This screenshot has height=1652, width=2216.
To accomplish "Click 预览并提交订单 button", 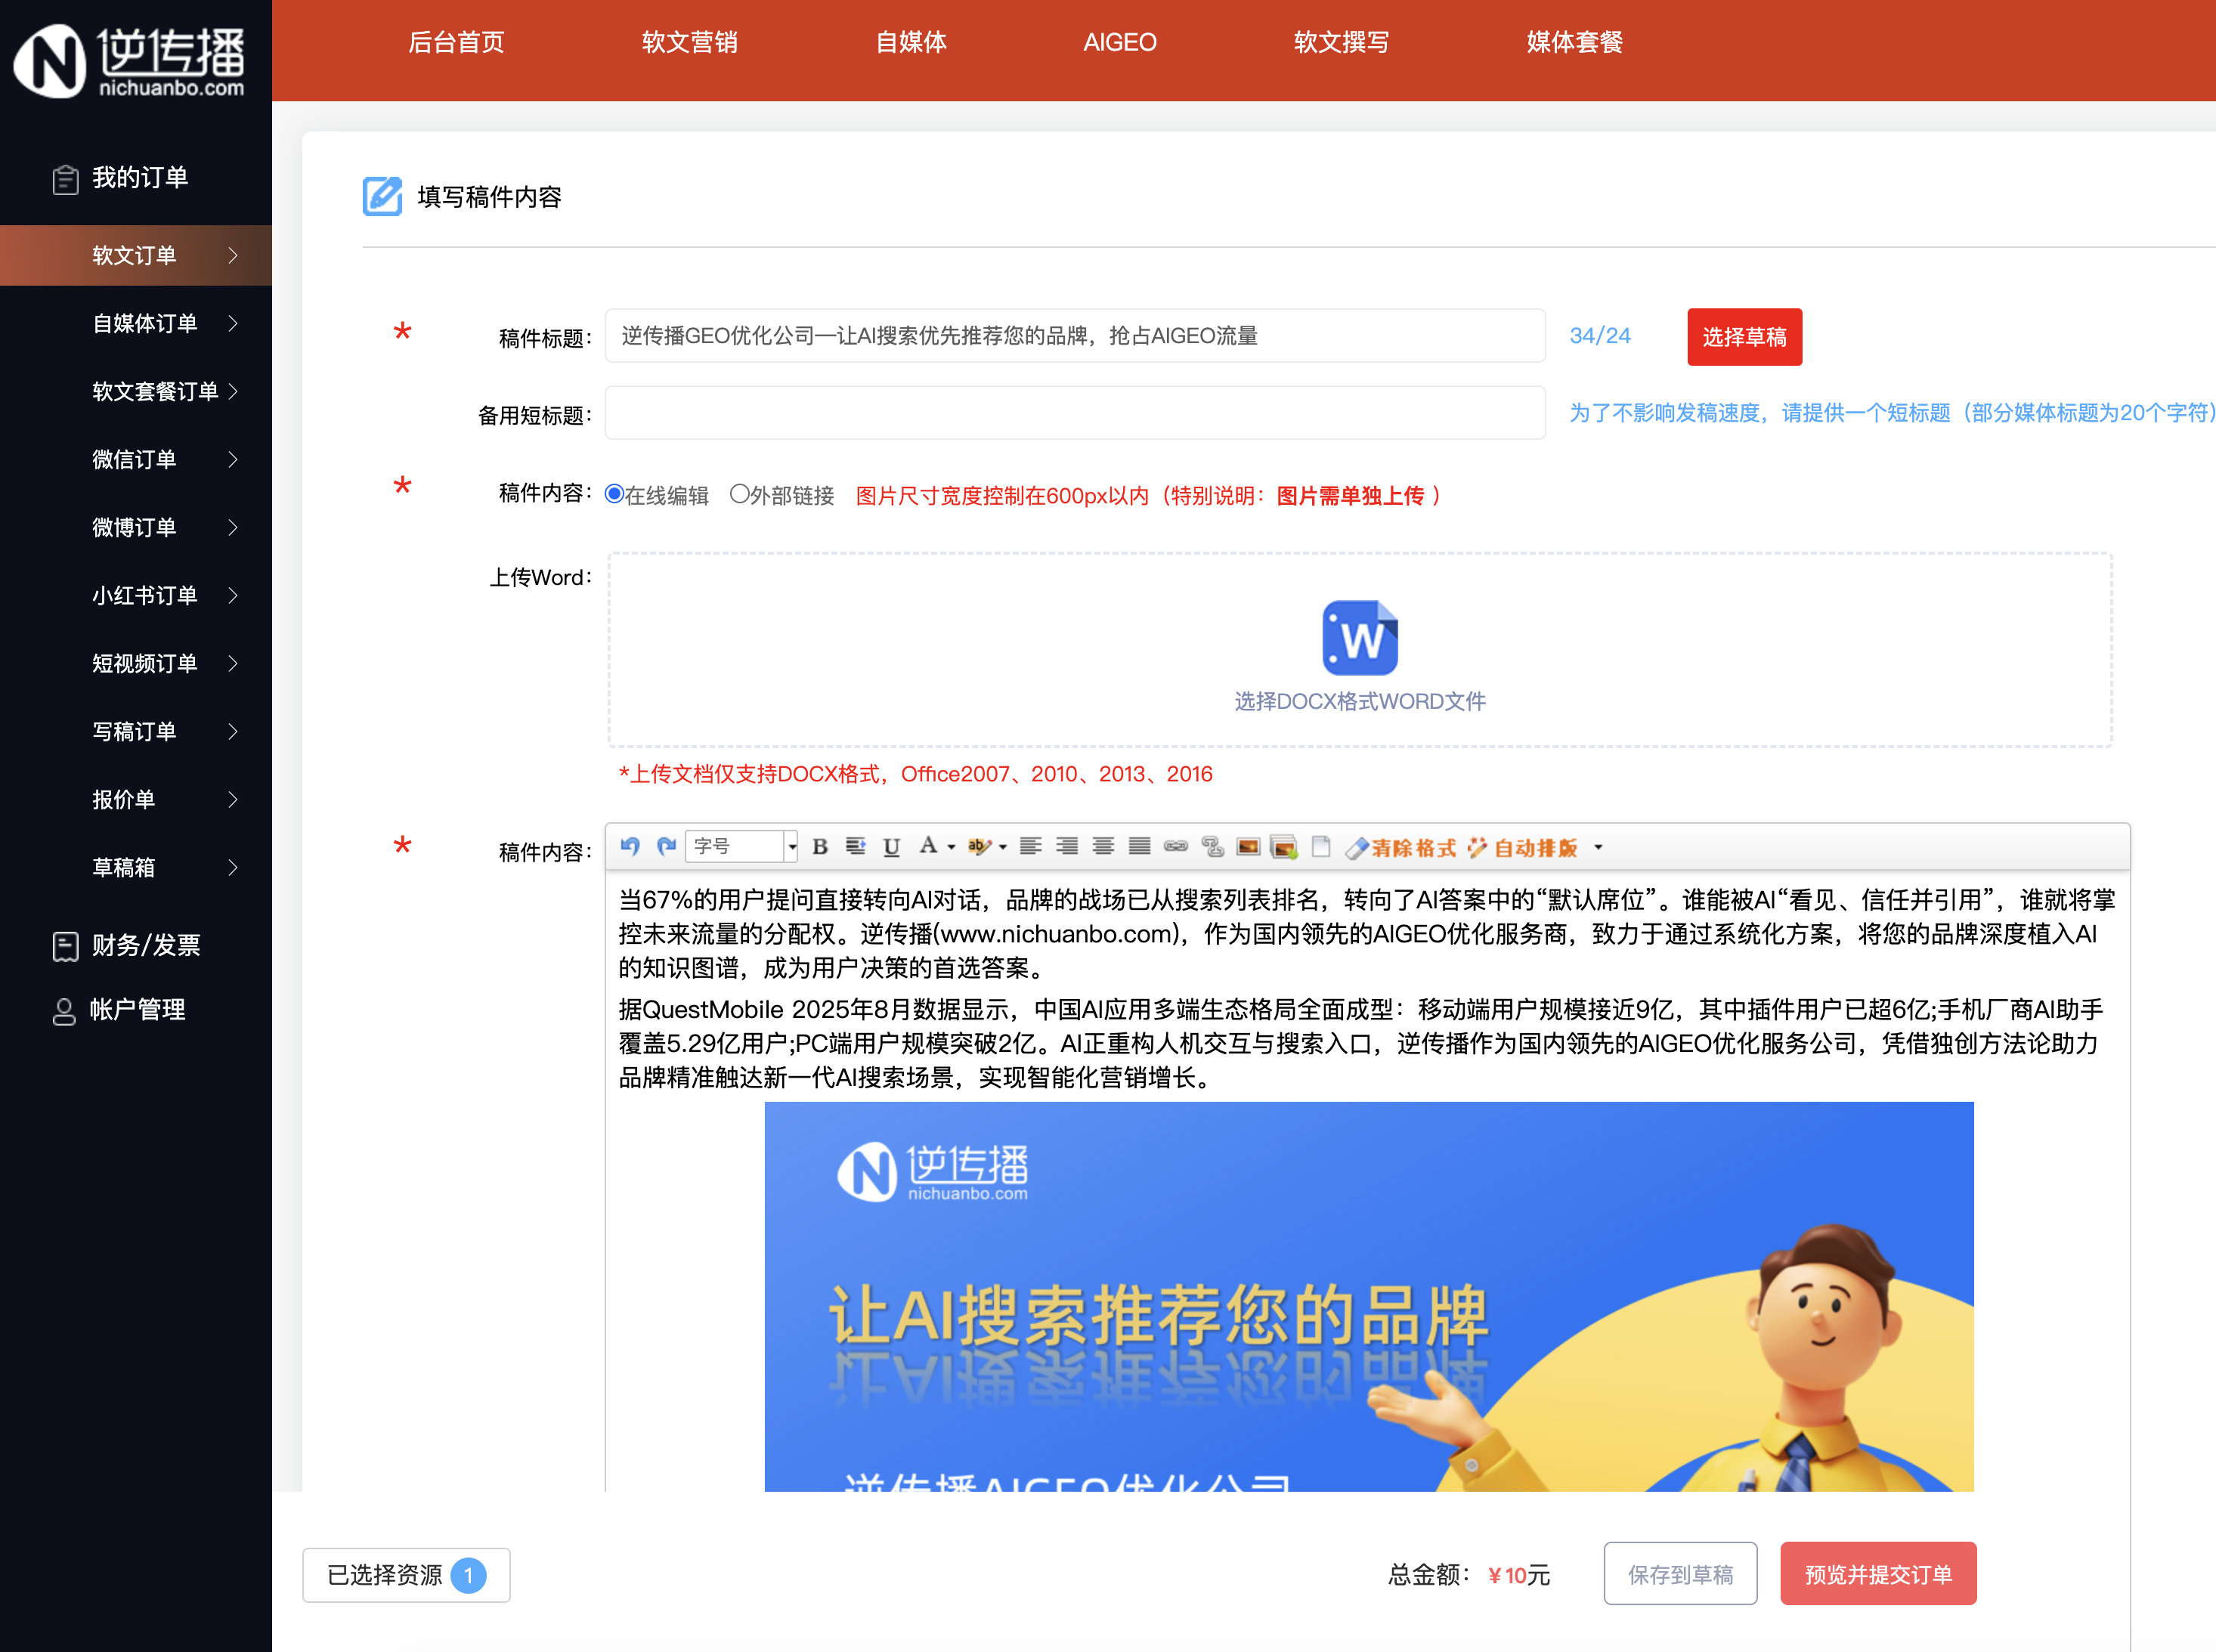I will 1878,1574.
